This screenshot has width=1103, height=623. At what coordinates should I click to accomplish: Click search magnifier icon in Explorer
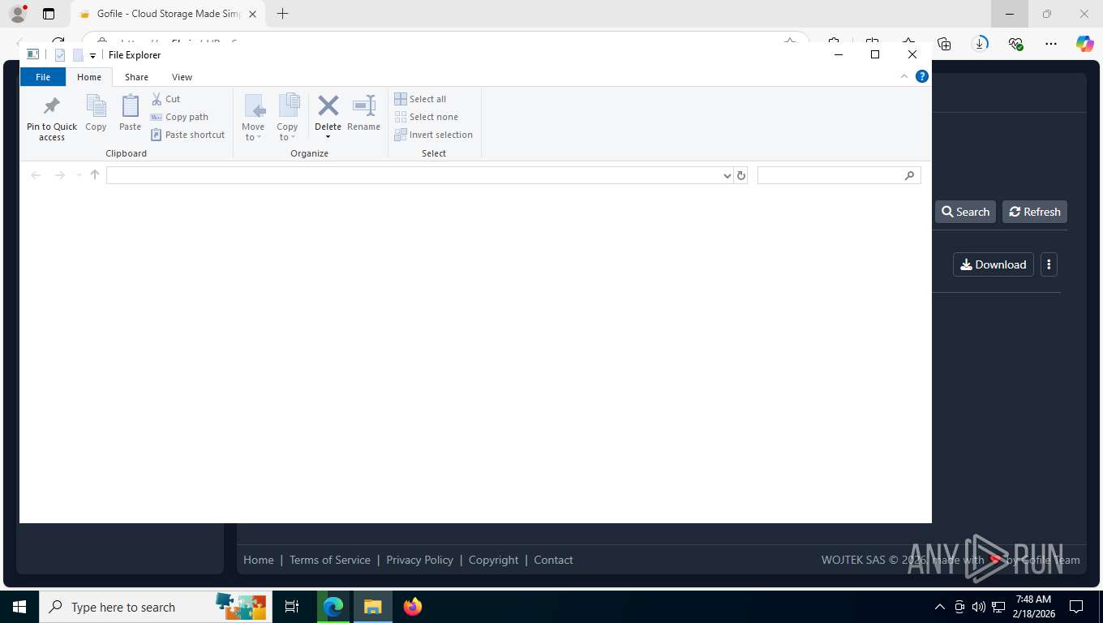(x=909, y=175)
